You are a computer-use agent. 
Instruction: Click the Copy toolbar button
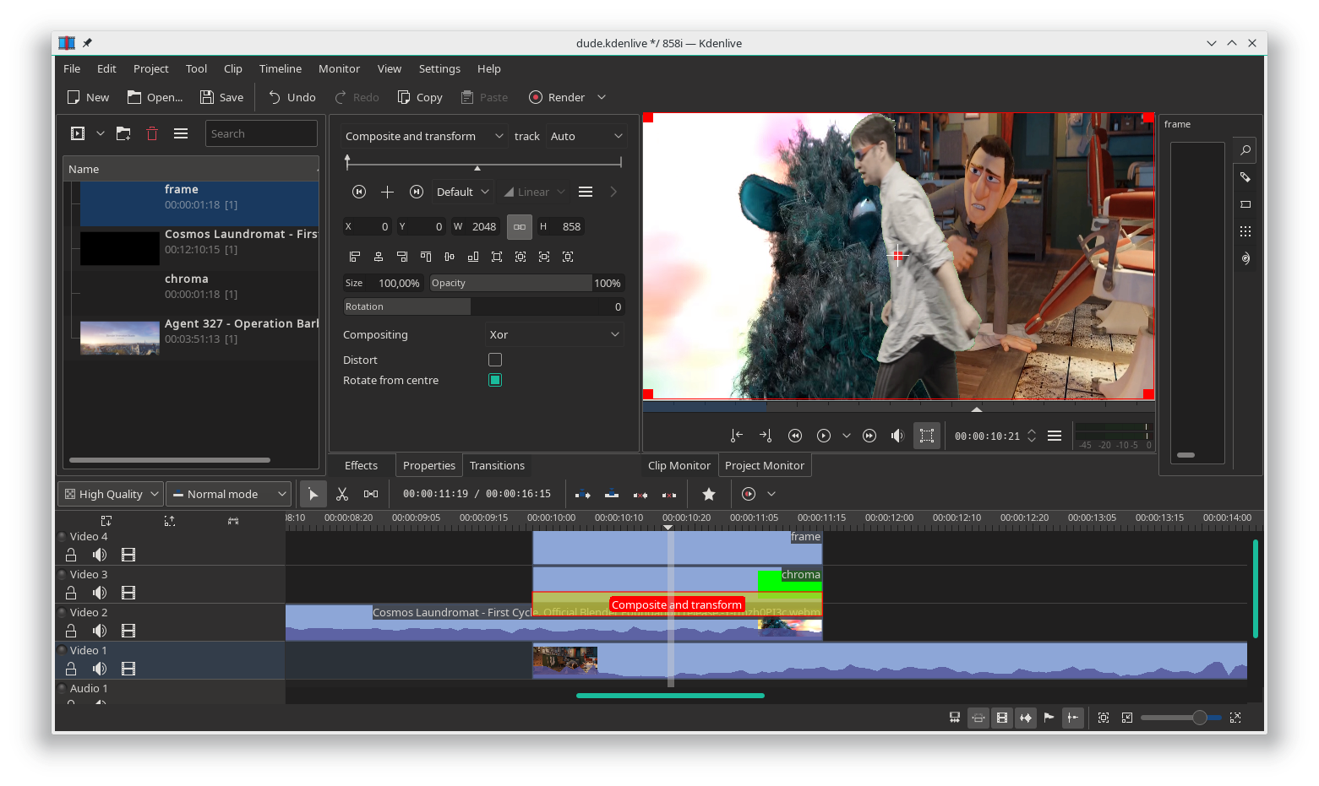click(420, 97)
